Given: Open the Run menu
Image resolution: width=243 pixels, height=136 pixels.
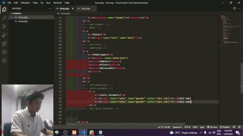Looking at the screenshot, I should tap(48, 3).
